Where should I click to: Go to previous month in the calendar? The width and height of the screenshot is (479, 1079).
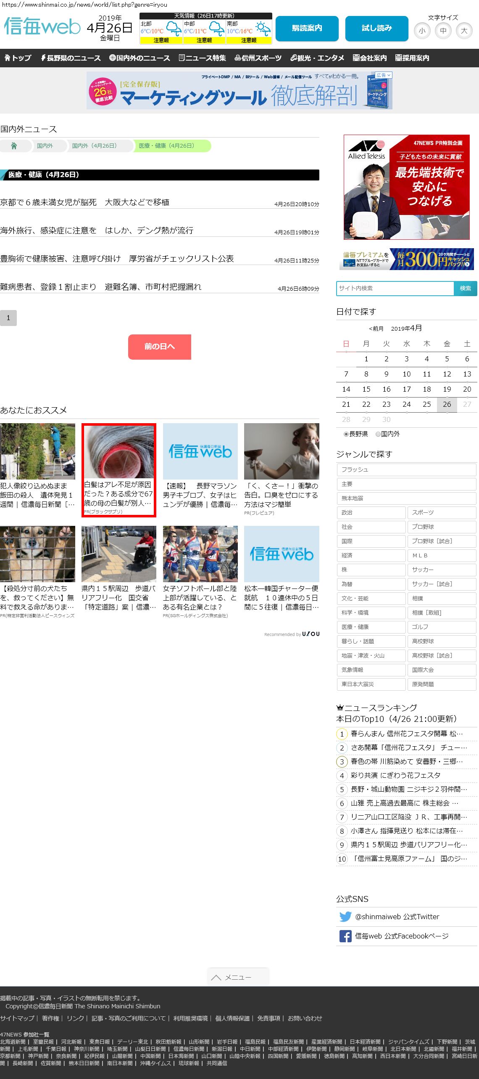click(x=376, y=329)
